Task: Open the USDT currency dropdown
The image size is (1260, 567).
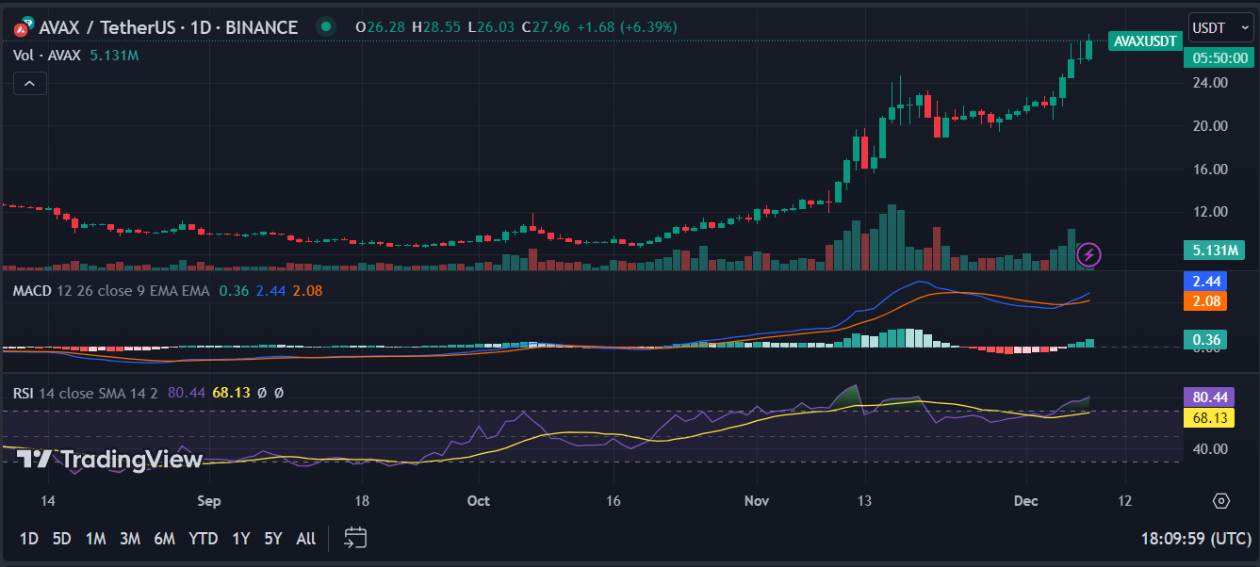Action: (x=1219, y=27)
